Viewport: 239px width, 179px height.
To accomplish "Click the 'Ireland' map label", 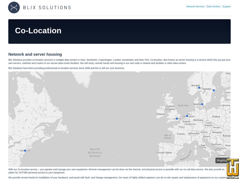I will point(161,114).
